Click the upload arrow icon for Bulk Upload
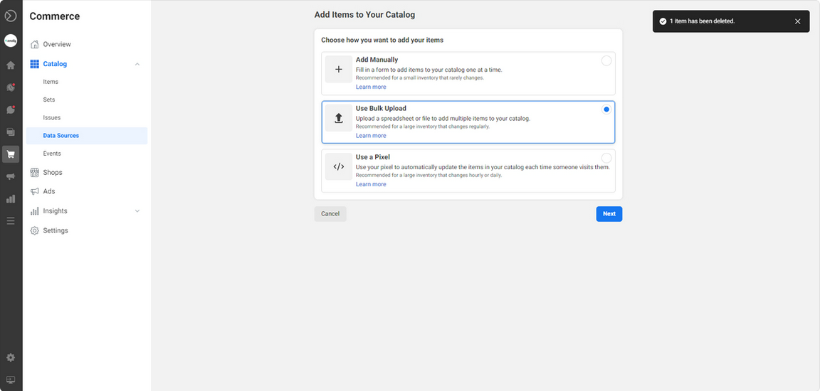The height and width of the screenshot is (391, 820). click(338, 118)
